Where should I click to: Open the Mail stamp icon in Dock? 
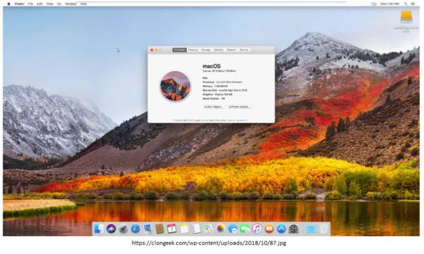[x=147, y=229]
